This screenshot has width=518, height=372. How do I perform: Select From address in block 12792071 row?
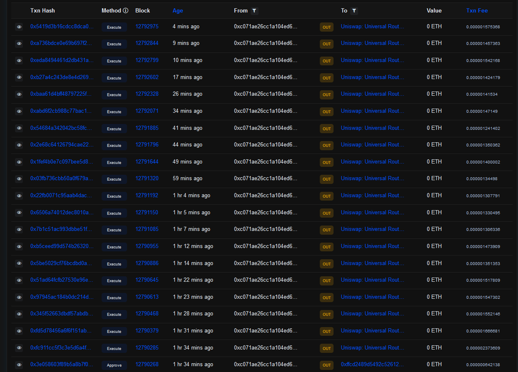coord(265,111)
